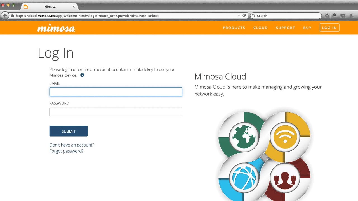Click the green macOS zoom window button
Image resolution: width=358 pixels, height=201 pixels.
coord(13,5)
